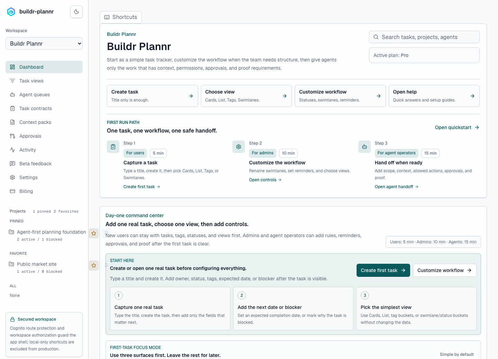Image resolution: width=498 pixels, height=359 pixels.
Task: Open the Workspace dropdown
Action: click(44, 43)
